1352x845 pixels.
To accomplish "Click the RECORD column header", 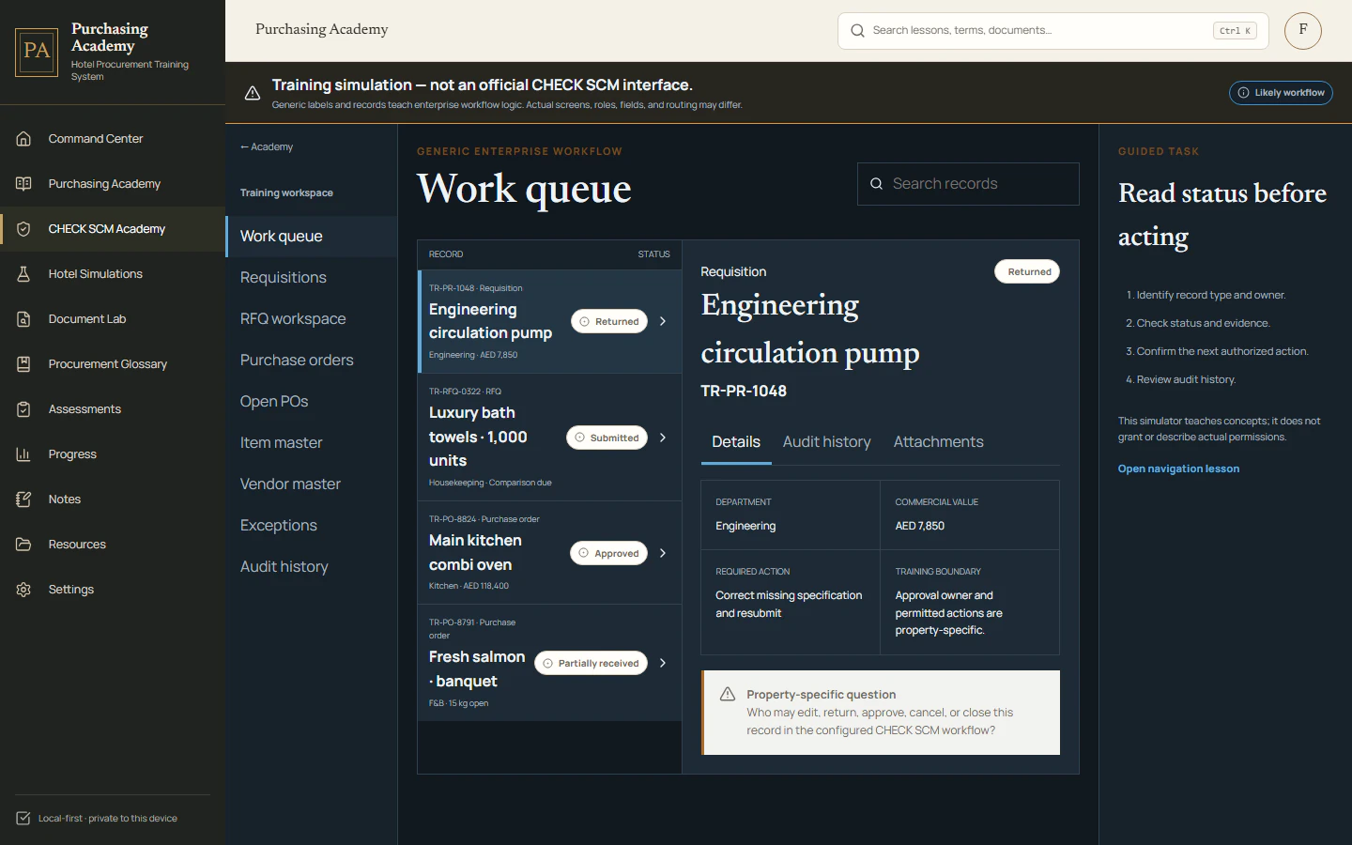I will [446, 254].
